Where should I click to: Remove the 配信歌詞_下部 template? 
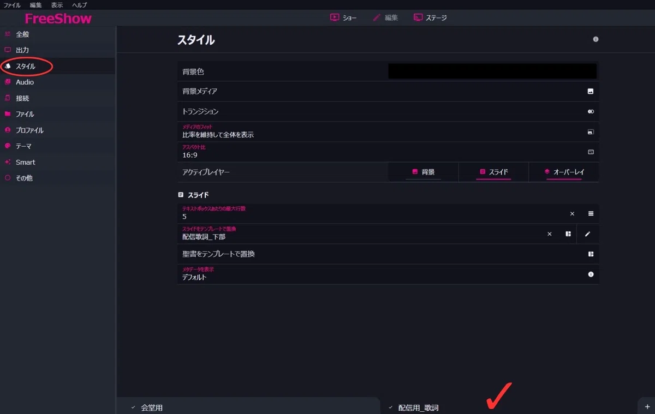pyautogui.click(x=550, y=234)
